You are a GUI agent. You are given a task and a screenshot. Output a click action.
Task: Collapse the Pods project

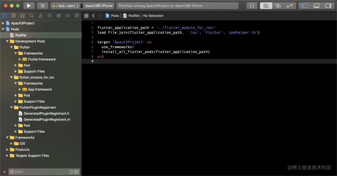(3, 29)
